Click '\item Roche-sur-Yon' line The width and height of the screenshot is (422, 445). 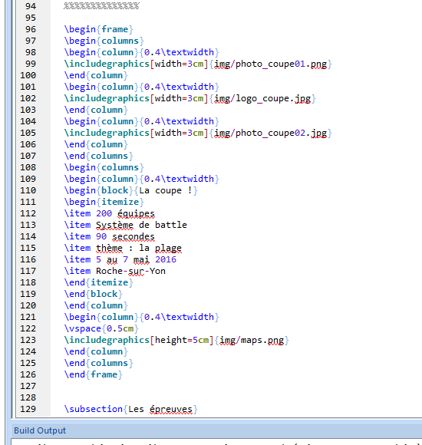pos(114,271)
